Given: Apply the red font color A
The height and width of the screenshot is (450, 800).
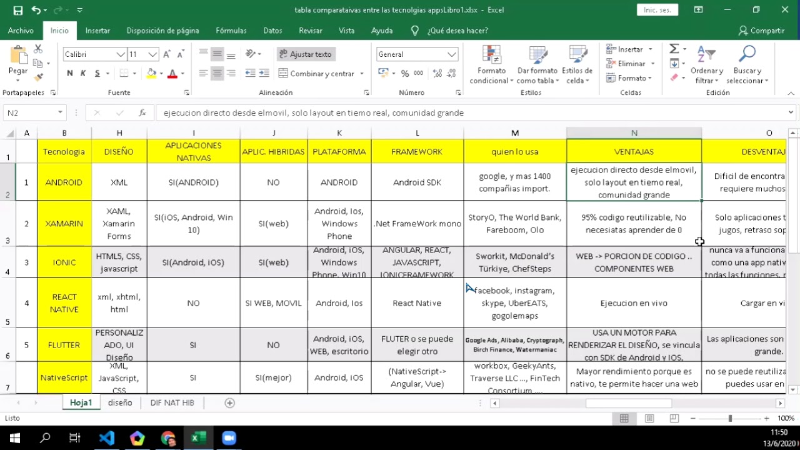Looking at the screenshot, I should point(172,73).
